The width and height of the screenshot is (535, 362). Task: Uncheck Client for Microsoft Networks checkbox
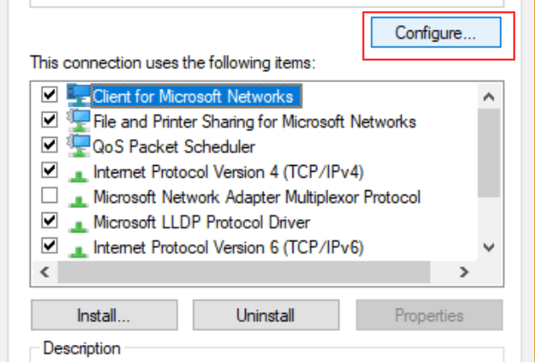50,96
